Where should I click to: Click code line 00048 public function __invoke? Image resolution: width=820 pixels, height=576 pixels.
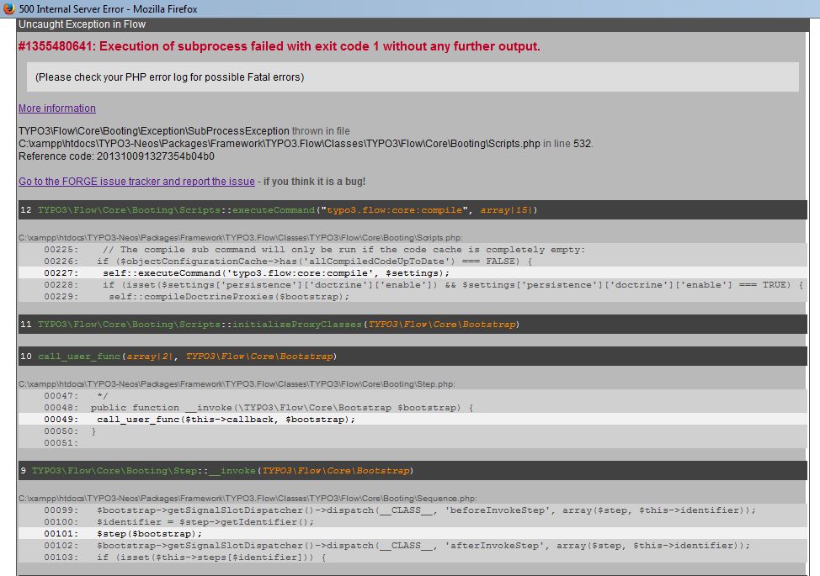click(413, 407)
